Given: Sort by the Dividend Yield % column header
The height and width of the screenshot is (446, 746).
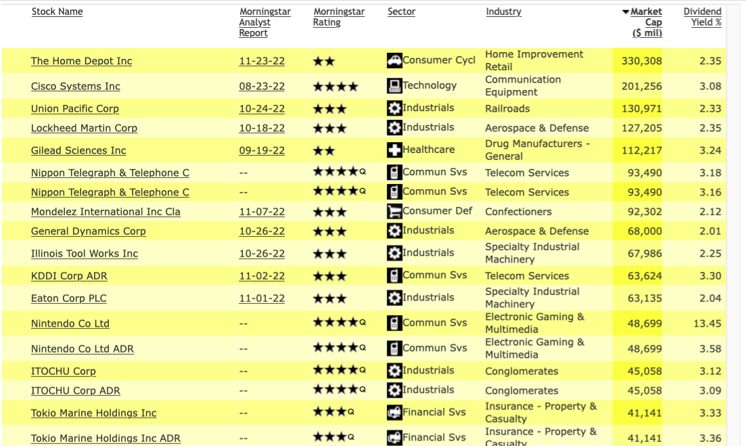Looking at the screenshot, I should (x=702, y=17).
